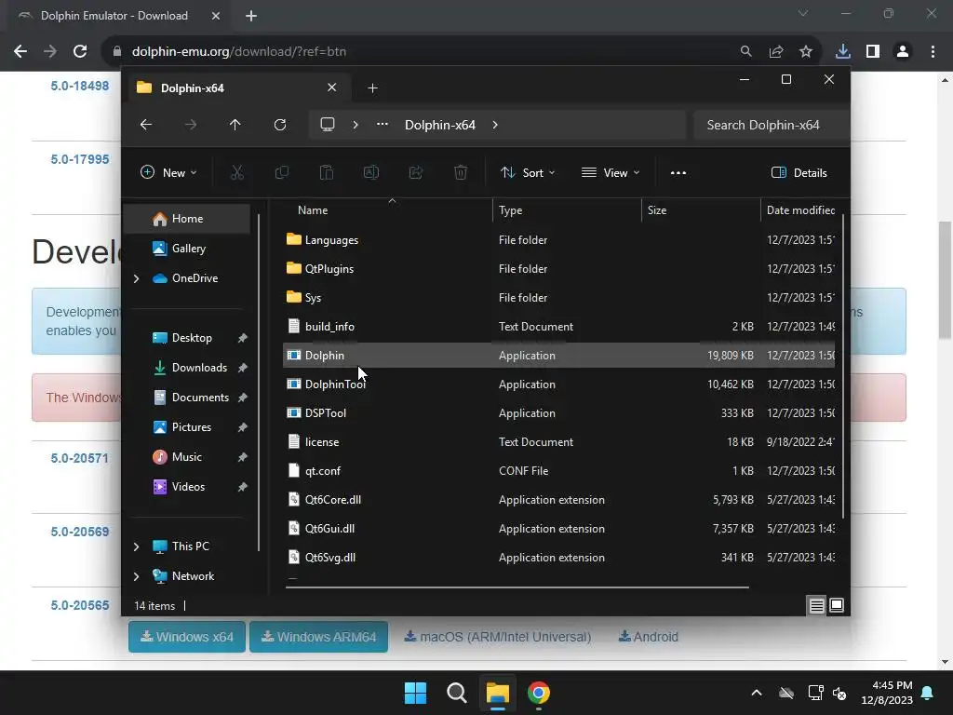Go up one folder level in Explorer
This screenshot has height=715, width=953.
(x=235, y=125)
